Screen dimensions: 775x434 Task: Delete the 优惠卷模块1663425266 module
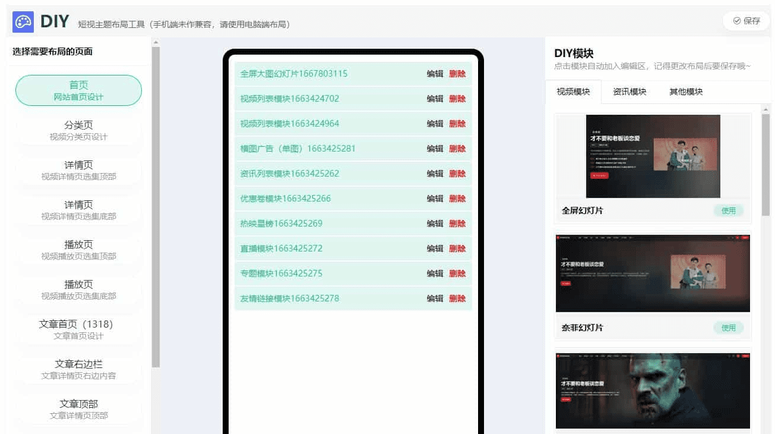click(x=457, y=199)
